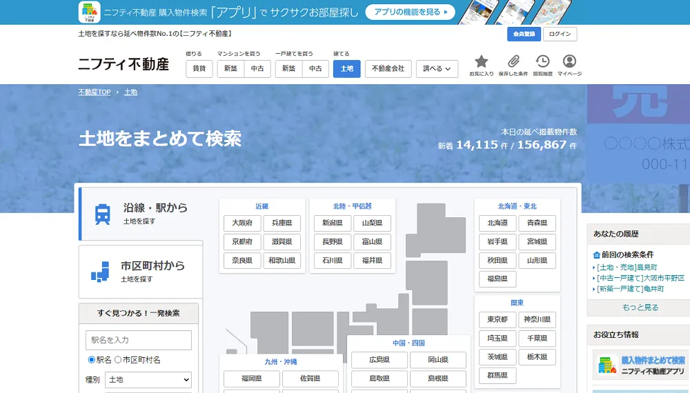The width and height of the screenshot is (690, 393).
Task: Choose 茨城県 prefecture
Action: (x=497, y=357)
